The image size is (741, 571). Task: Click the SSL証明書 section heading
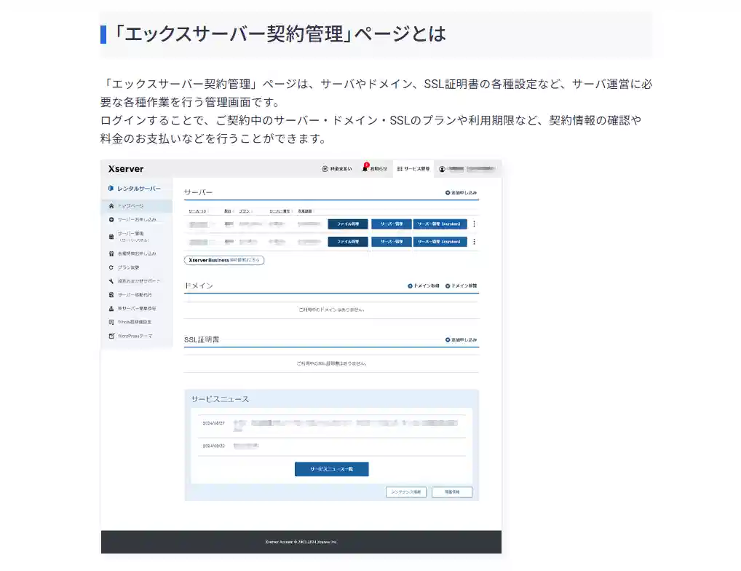pyautogui.click(x=202, y=340)
